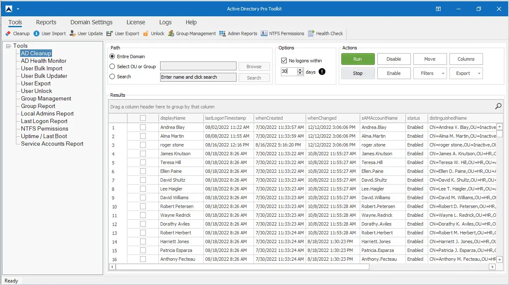Click the Search button in Path

[x=254, y=78]
